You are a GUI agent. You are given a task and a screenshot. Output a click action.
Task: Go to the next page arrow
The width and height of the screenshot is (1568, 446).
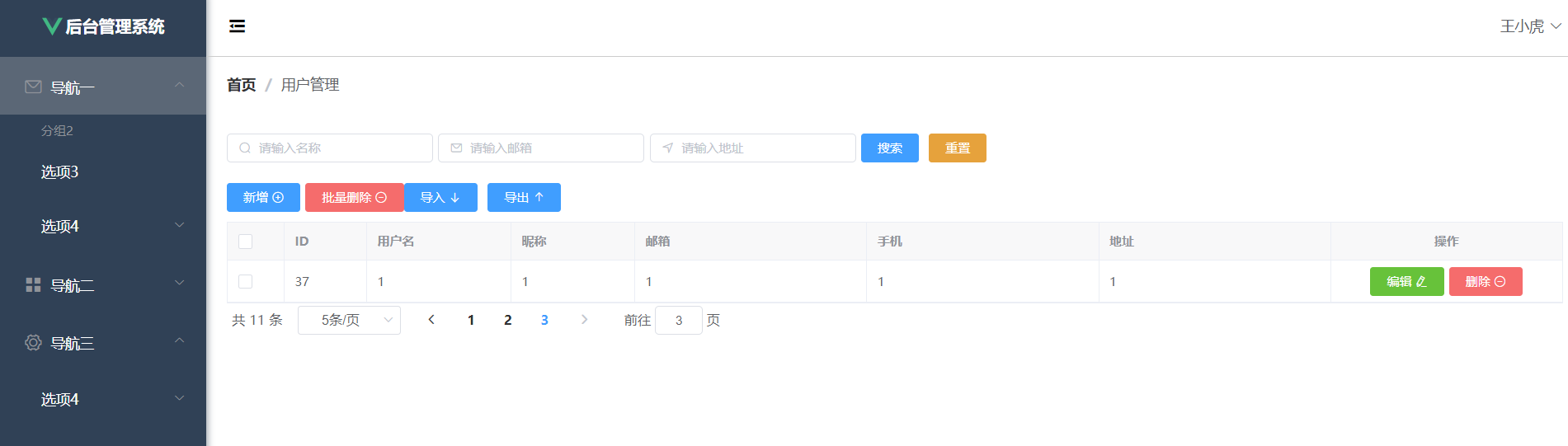(584, 320)
